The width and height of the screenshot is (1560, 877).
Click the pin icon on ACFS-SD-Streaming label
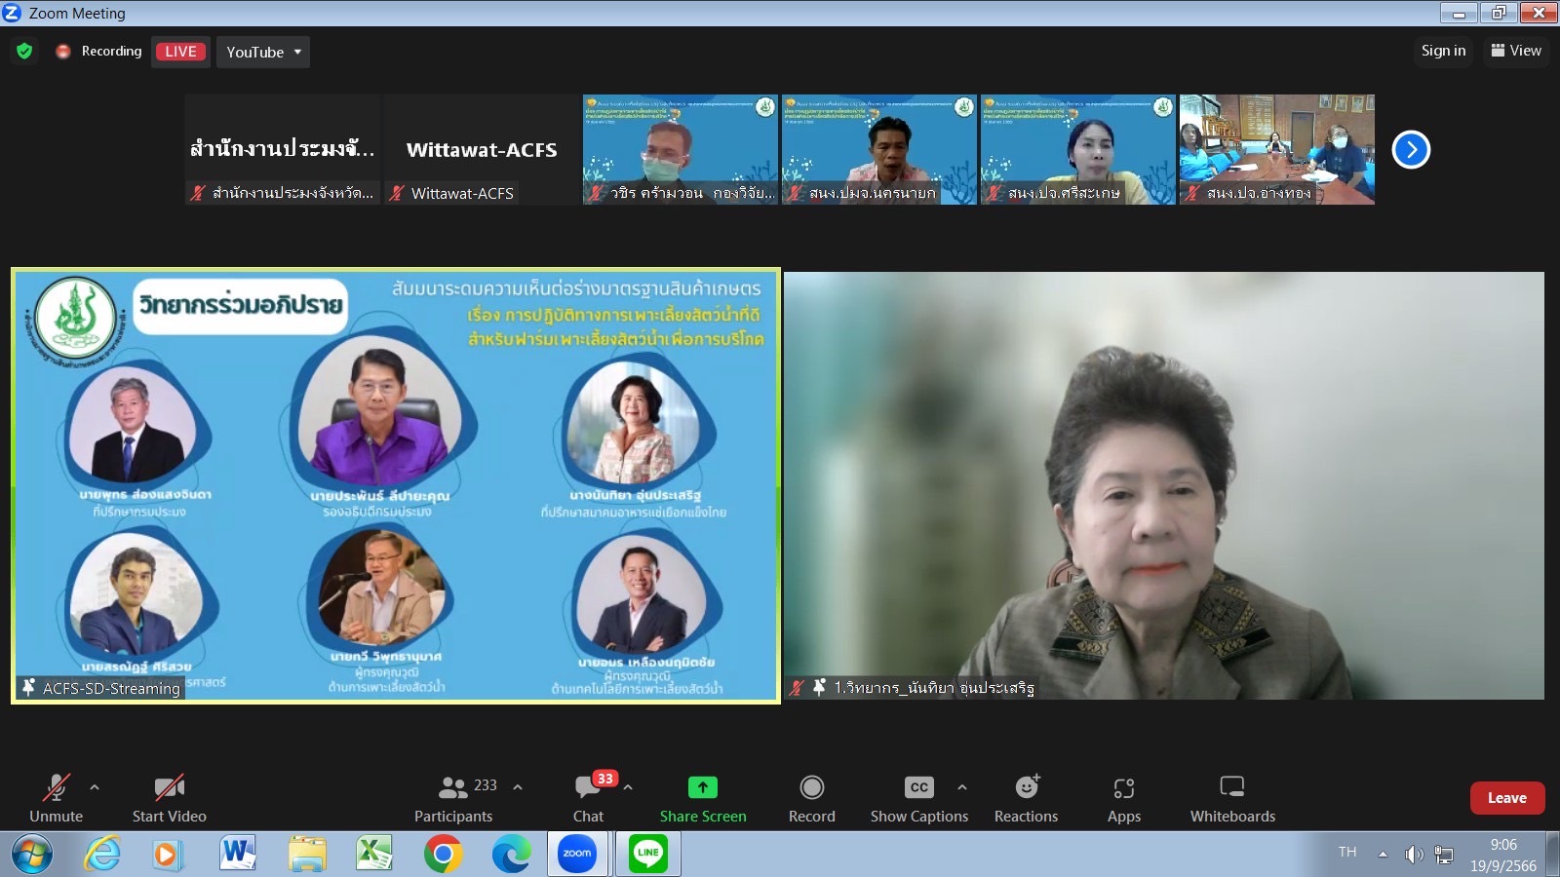(x=29, y=687)
